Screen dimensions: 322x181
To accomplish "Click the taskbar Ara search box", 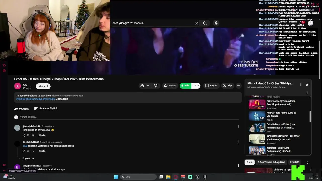I will click(x=139, y=177).
